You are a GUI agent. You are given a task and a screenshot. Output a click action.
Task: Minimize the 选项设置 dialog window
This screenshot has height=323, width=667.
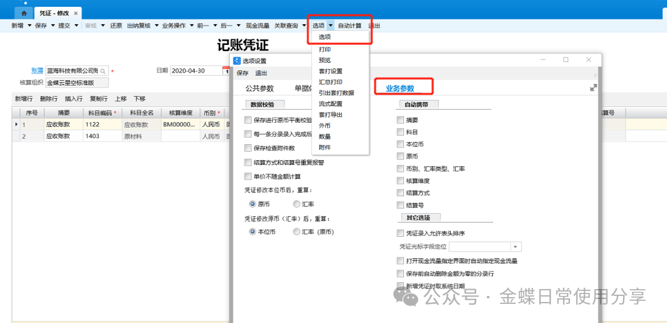pos(542,60)
